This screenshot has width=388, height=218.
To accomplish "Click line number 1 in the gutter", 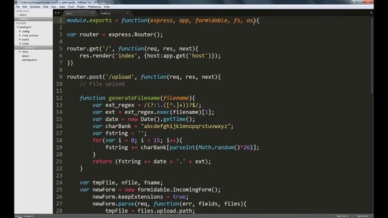I will click(61, 21).
